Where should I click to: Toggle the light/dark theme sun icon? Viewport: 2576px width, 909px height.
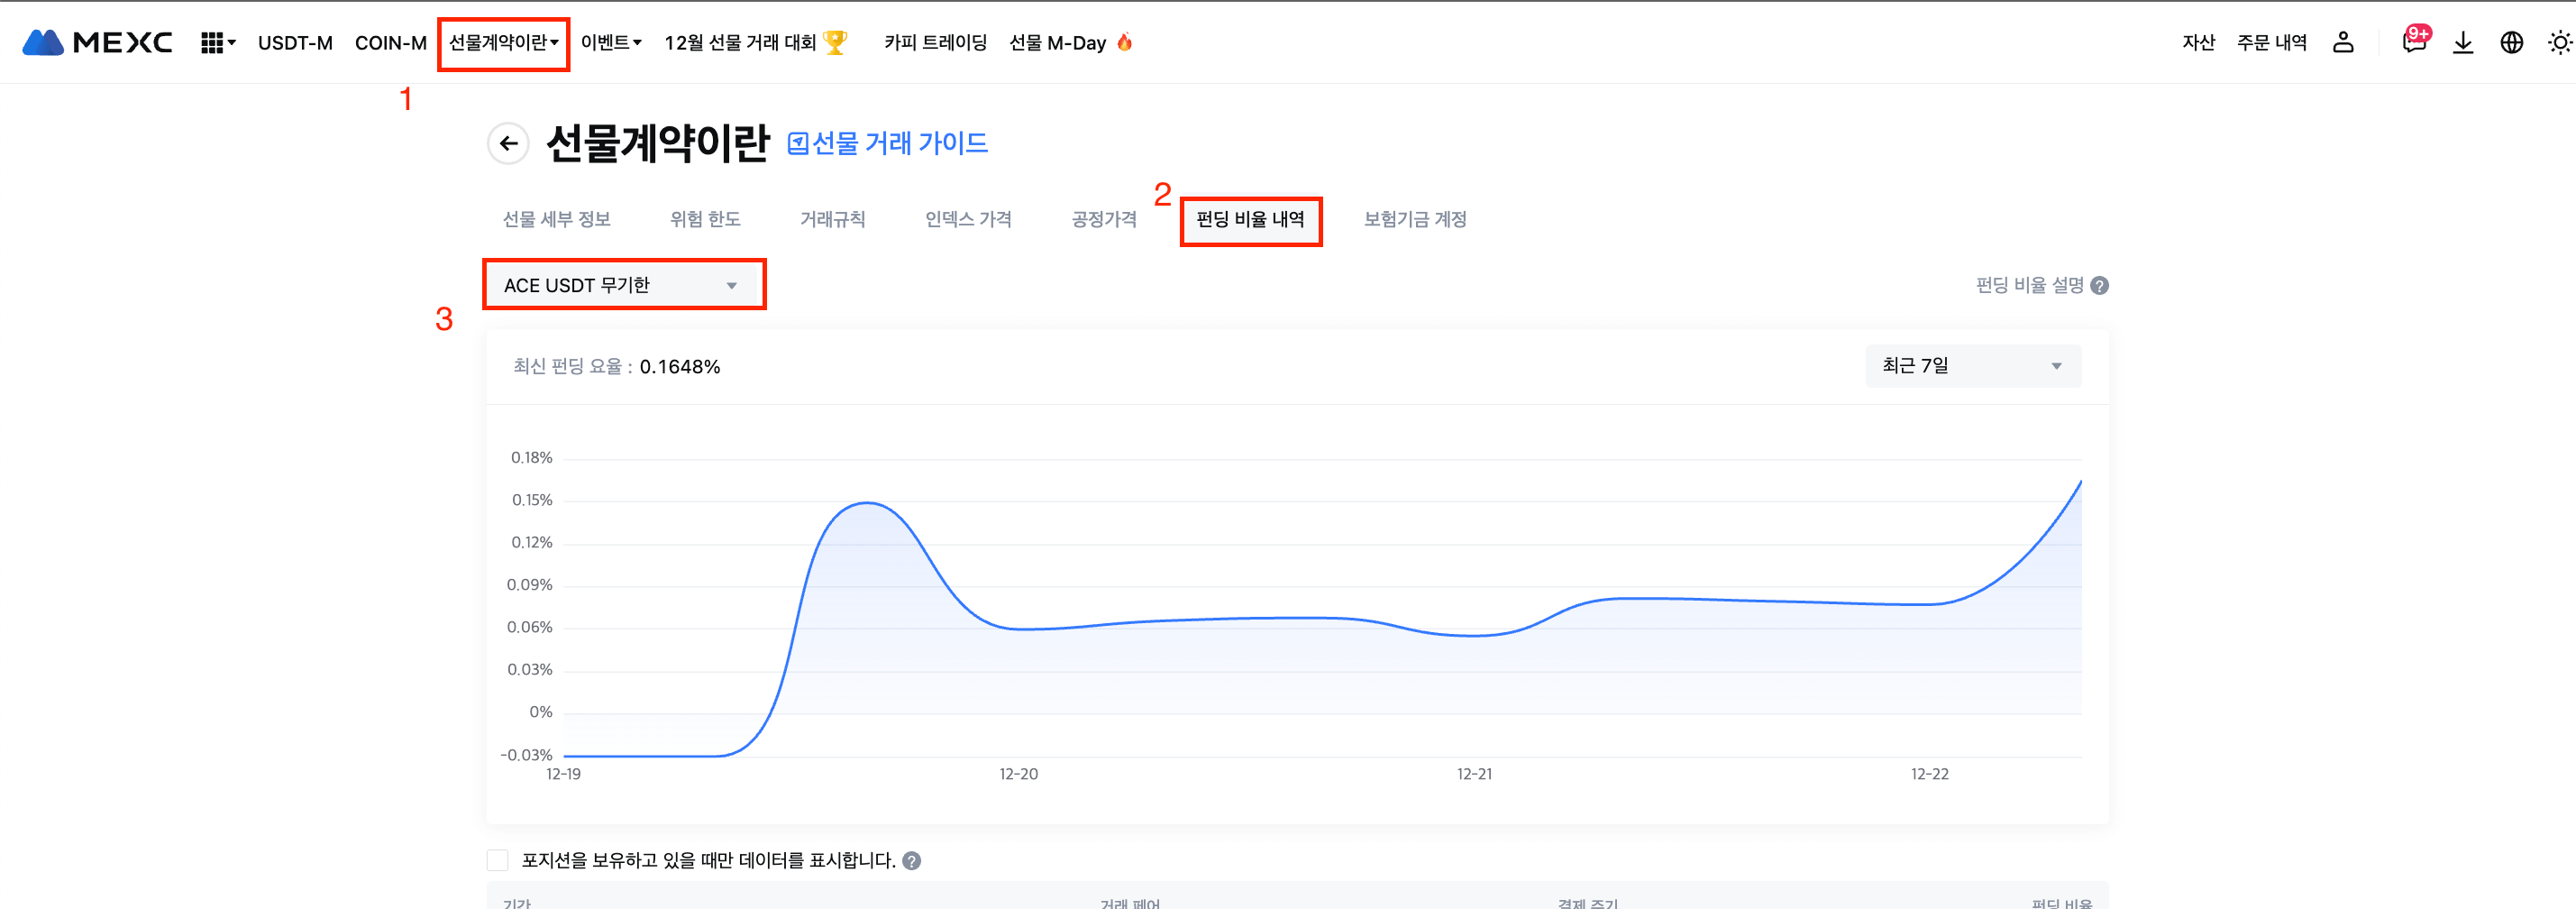click(2559, 42)
